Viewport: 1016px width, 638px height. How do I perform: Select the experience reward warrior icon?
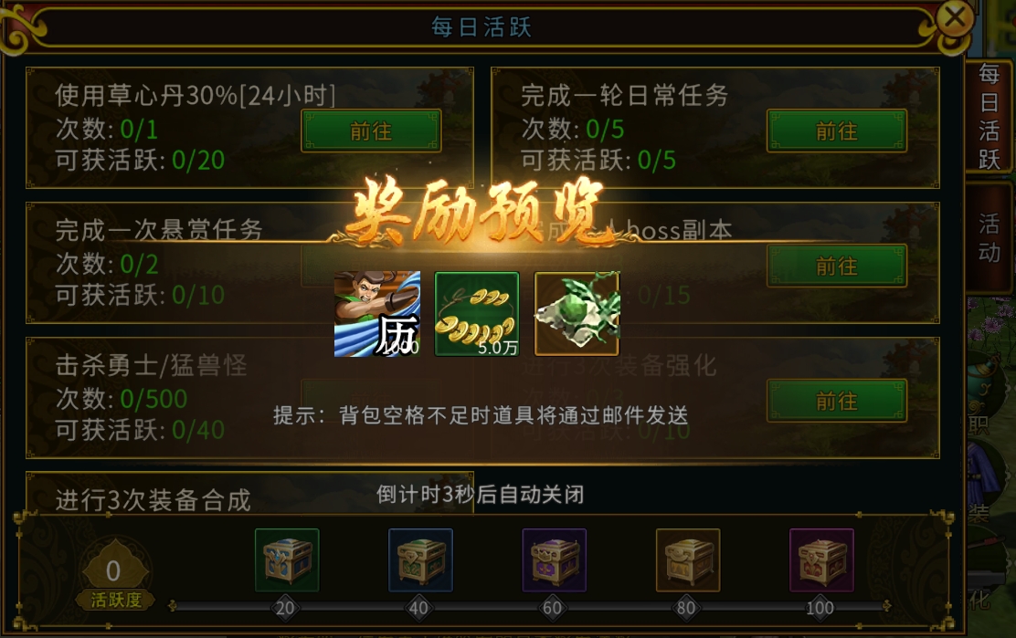point(377,314)
